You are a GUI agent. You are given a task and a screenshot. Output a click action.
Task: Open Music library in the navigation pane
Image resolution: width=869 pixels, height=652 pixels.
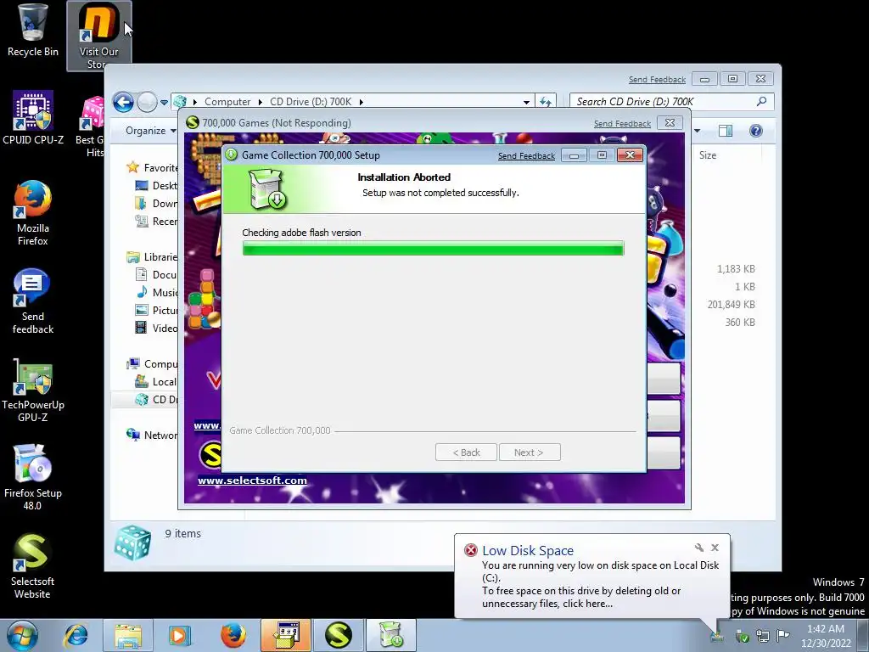click(157, 293)
